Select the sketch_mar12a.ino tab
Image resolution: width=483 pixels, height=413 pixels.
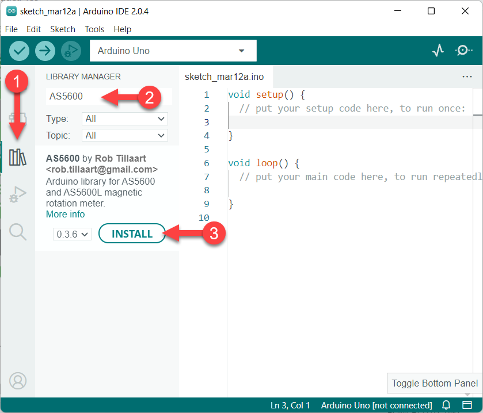(x=225, y=77)
